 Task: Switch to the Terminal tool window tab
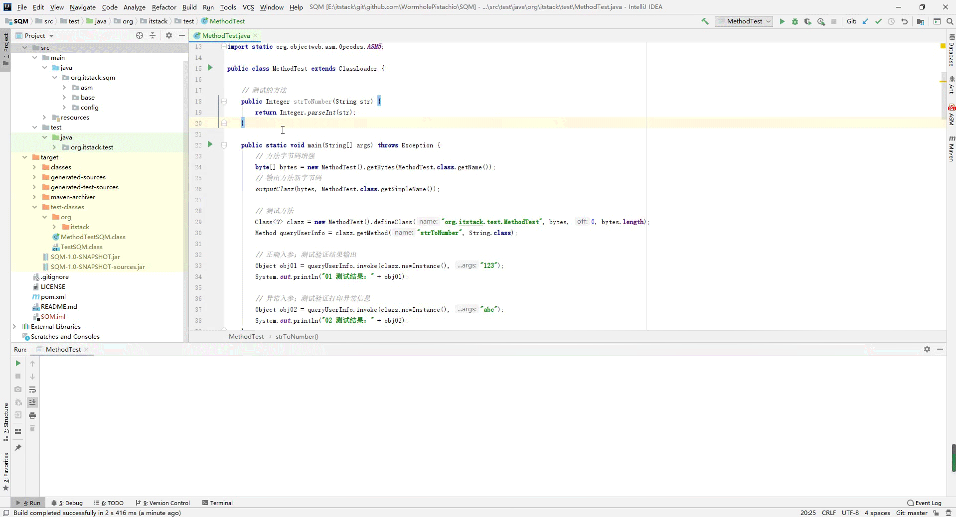pos(218,503)
